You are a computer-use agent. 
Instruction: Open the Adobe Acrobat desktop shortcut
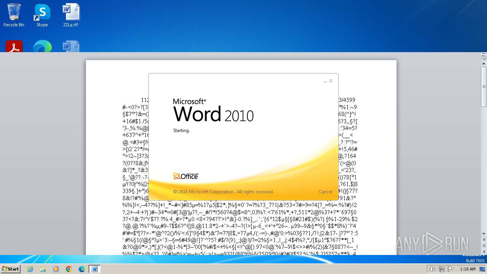pyautogui.click(x=14, y=46)
